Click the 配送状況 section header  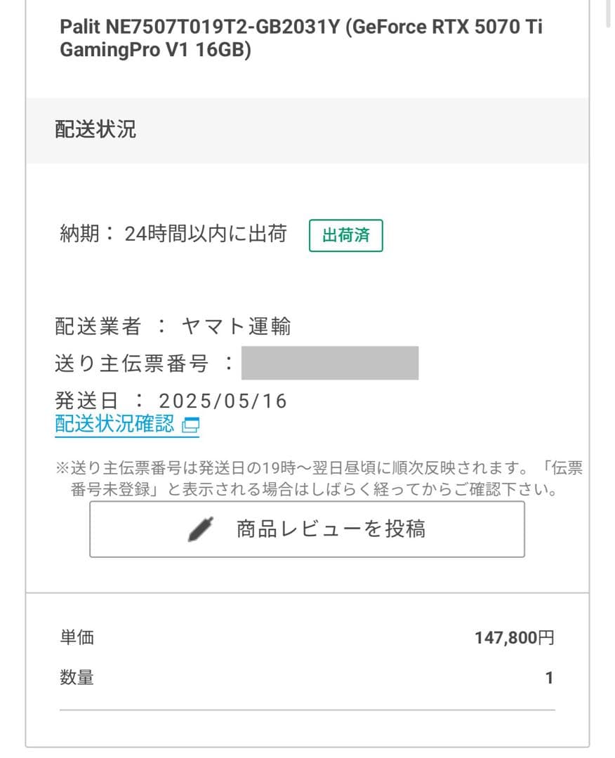pos(95,130)
